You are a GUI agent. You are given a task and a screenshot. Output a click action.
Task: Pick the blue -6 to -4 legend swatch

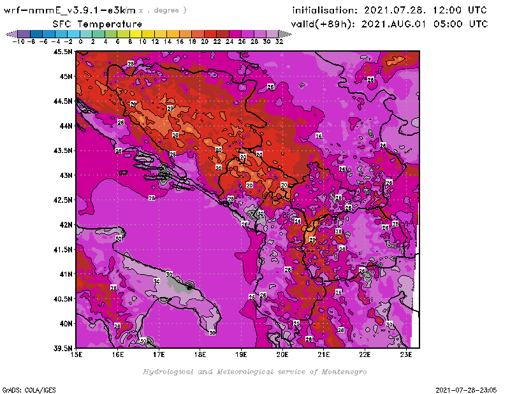pyautogui.click(x=49, y=34)
